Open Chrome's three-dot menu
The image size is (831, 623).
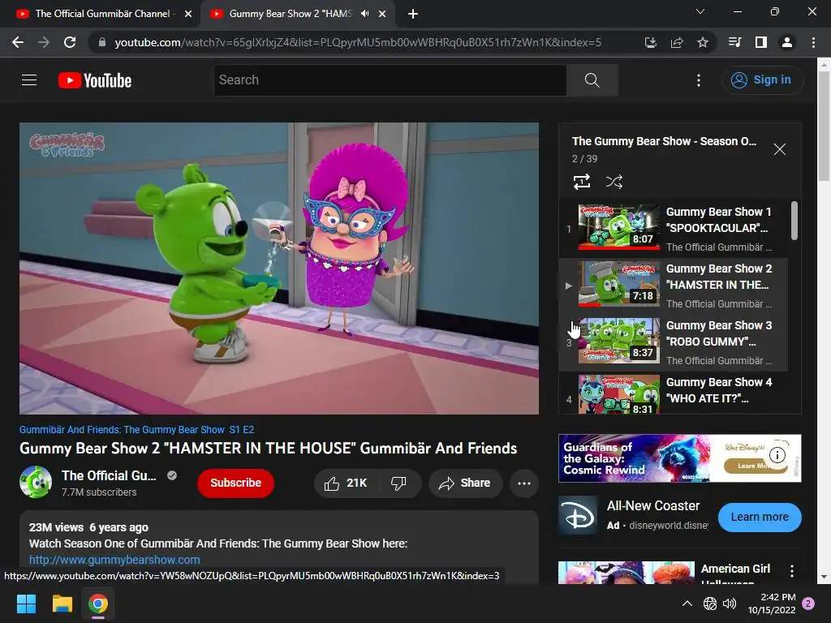point(813,42)
